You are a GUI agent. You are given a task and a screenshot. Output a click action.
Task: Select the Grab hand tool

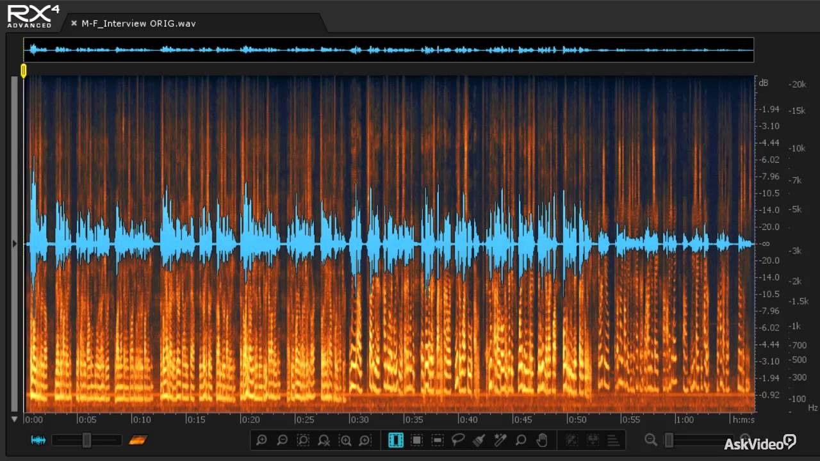pos(542,440)
